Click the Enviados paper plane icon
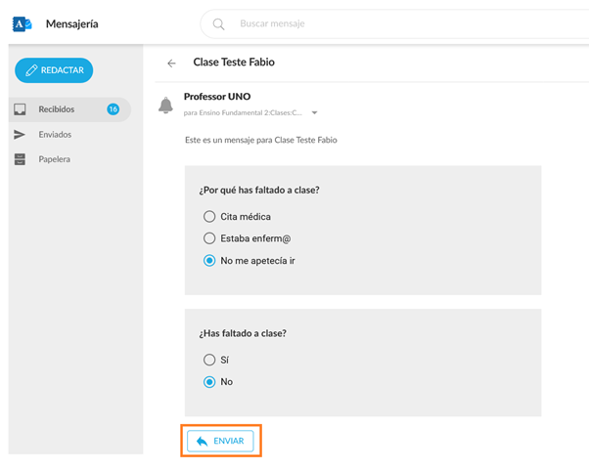The height and width of the screenshot is (470, 589). (x=20, y=135)
